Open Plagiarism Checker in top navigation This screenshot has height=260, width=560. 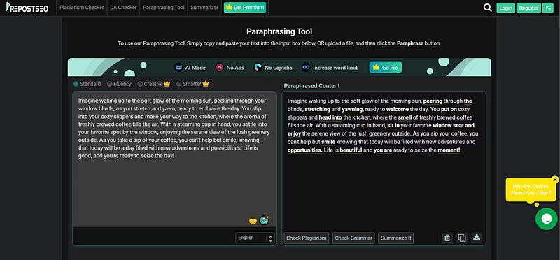(82, 8)
